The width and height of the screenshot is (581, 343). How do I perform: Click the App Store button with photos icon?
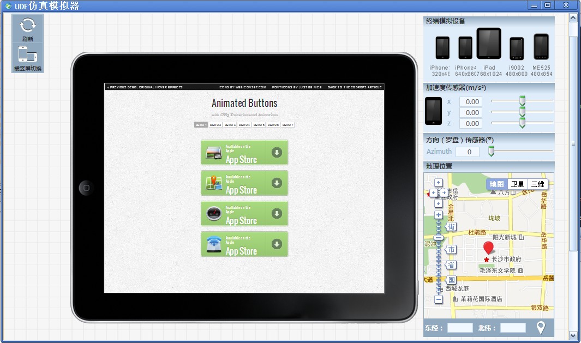click(x=244, y=152)
